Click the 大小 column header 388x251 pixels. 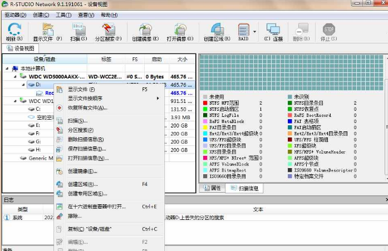coord(183,60)
